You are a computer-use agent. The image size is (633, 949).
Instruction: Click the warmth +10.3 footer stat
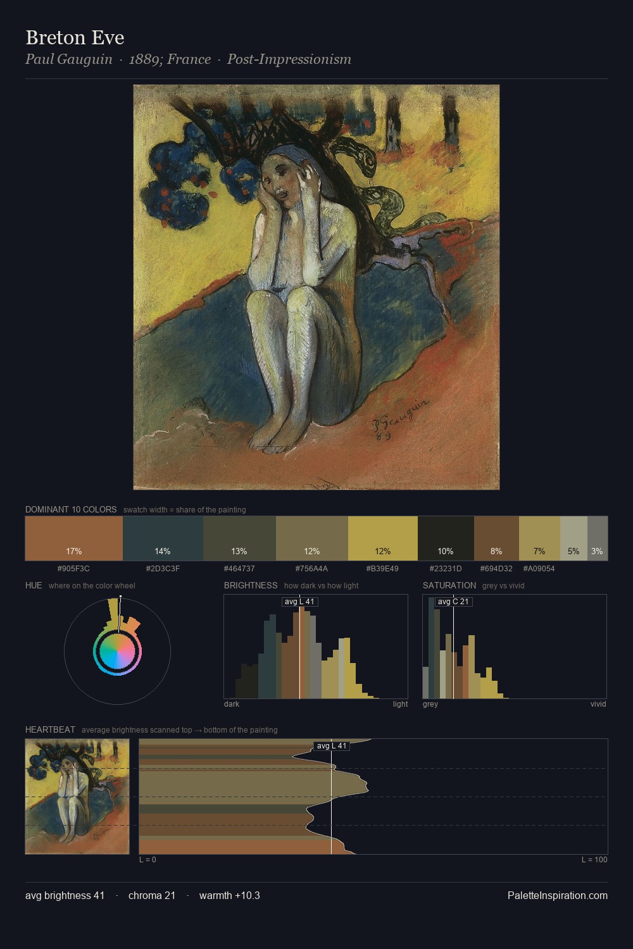230,895
